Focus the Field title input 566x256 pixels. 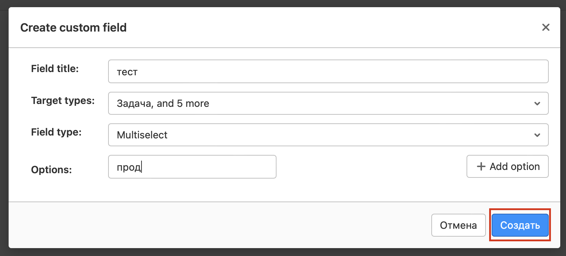(328, 71)
